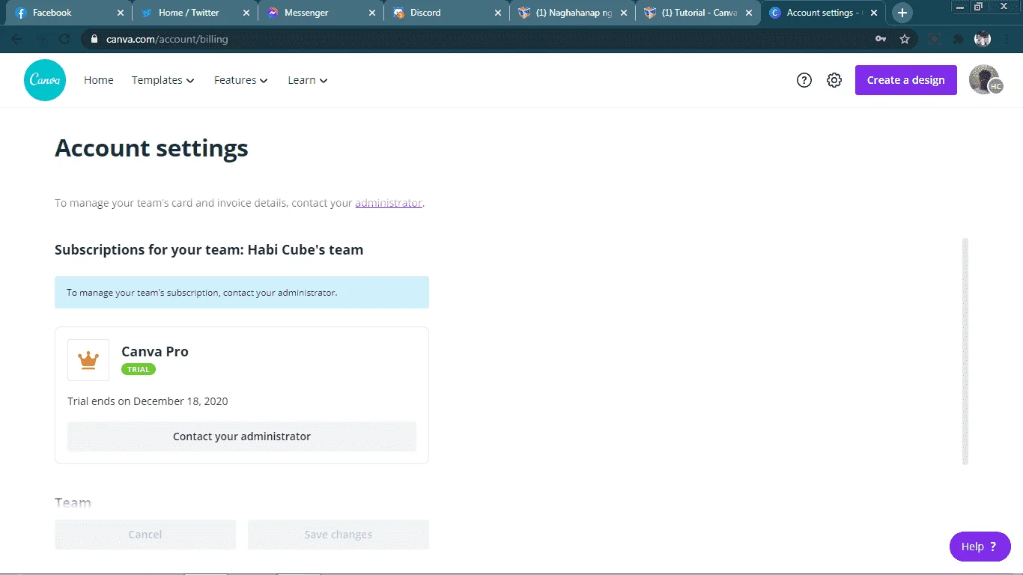This screenshot has width=1023, height=575.
Task: Click the blue team subscription notice
Action: pos(242,293)
